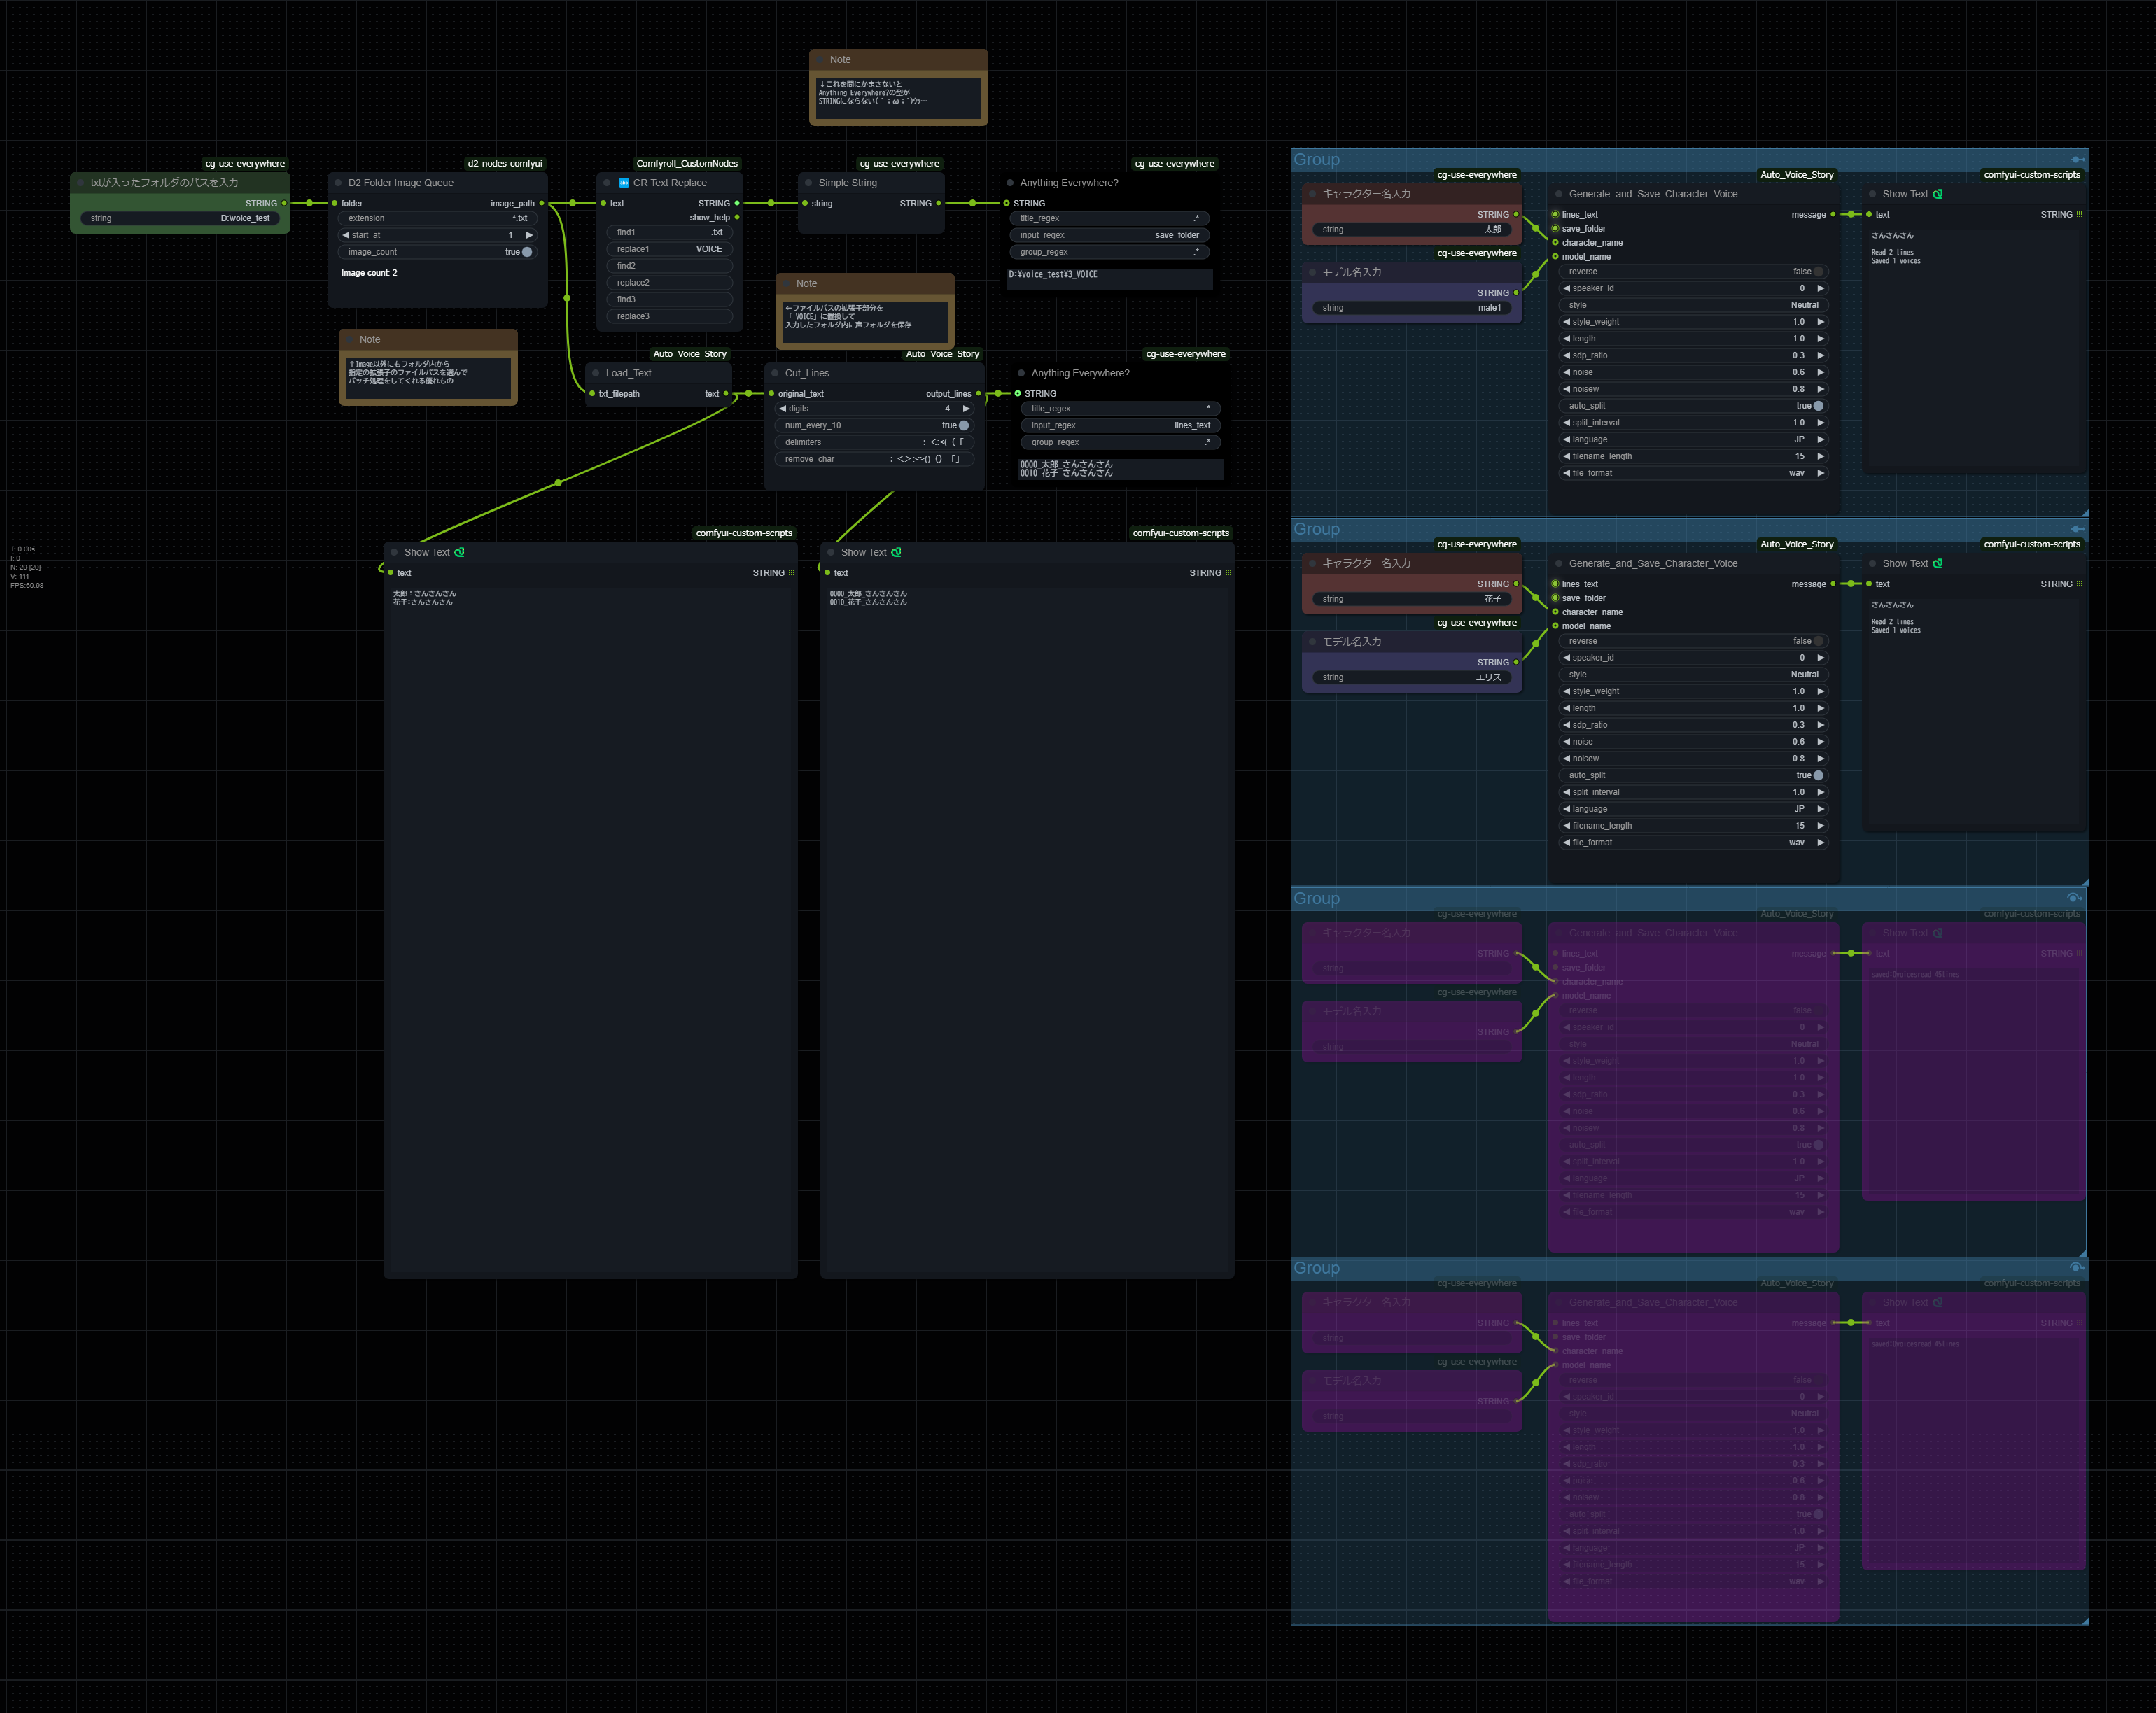The image size is (2156, 1713).
Task: Advance file_format wav option arrow in topmost Group
Action: click(1820, 473)
